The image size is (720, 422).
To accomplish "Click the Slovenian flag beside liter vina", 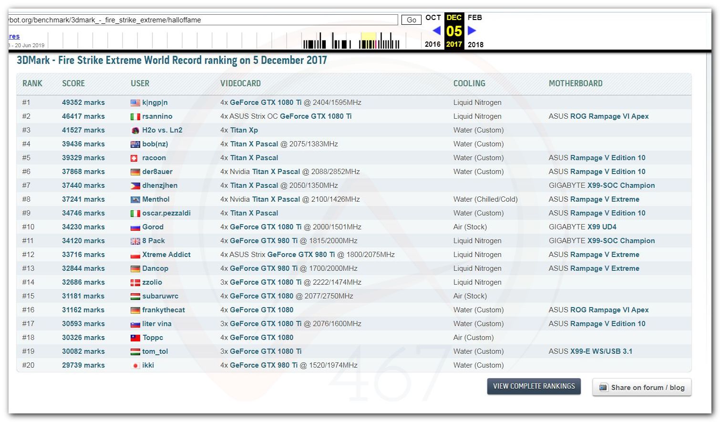I will click(135, 324).
